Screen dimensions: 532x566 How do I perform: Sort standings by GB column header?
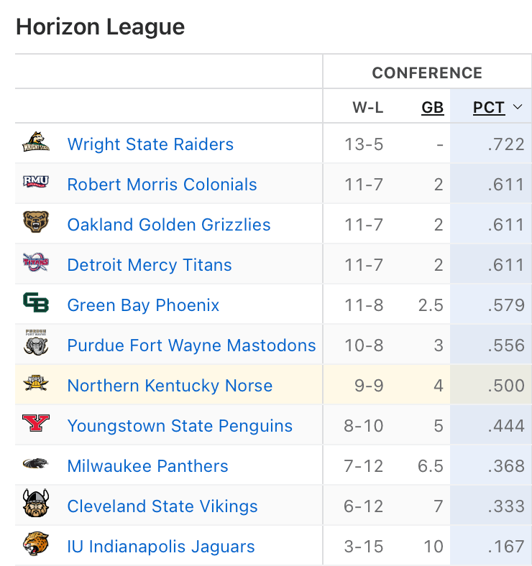(x=432, y=108)
